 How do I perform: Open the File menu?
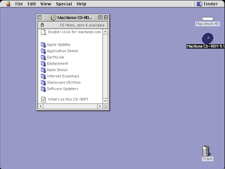pyautogui.click(x=19, y=4)
